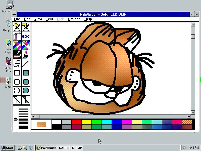
Task: Select the hollow Box tool
Action: (x=17, y=73)
